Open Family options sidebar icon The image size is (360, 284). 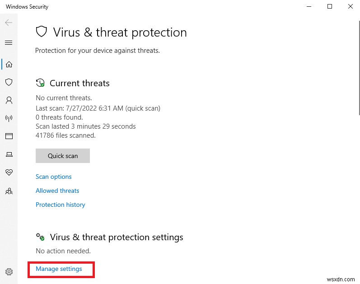[x=9, y=191]
